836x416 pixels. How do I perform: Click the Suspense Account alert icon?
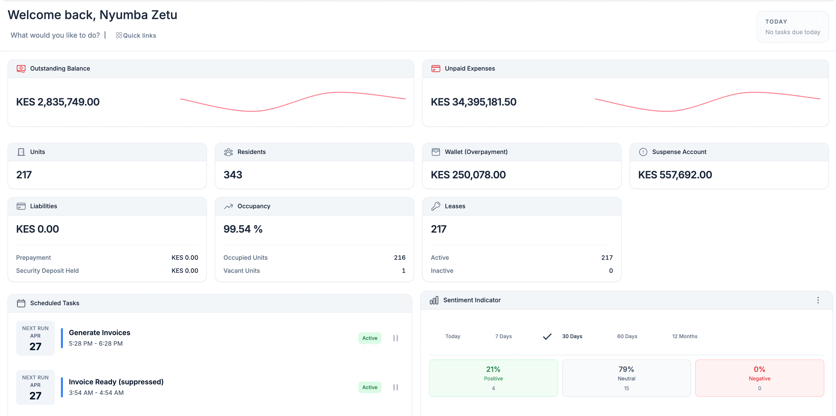click(643, 152)
